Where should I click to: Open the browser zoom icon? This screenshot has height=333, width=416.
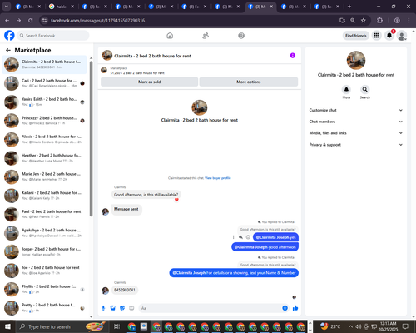(x=353, y=20)
